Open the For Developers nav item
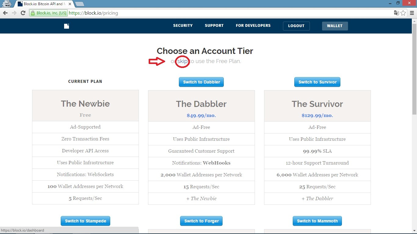 (x=253, y=26)
